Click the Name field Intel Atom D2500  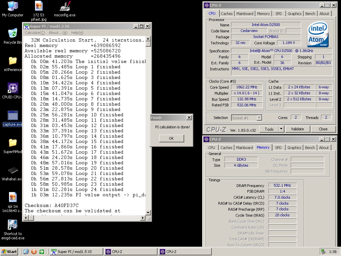click(266, 25)
